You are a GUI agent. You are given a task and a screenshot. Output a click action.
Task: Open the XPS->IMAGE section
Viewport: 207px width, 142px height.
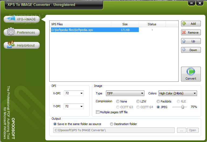tap(22, 19)
